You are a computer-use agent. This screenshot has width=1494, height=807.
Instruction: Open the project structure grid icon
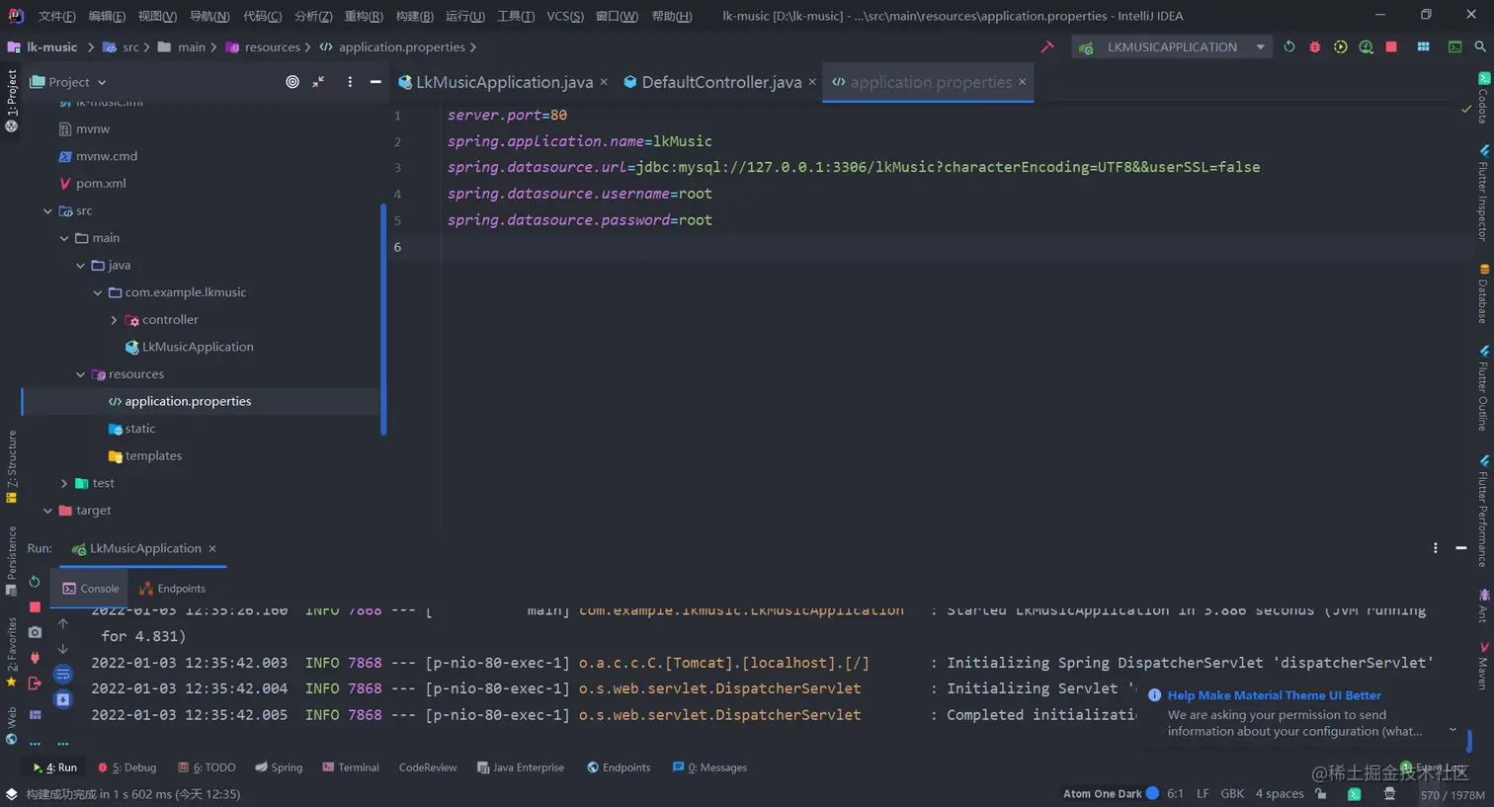point(1423,46)
